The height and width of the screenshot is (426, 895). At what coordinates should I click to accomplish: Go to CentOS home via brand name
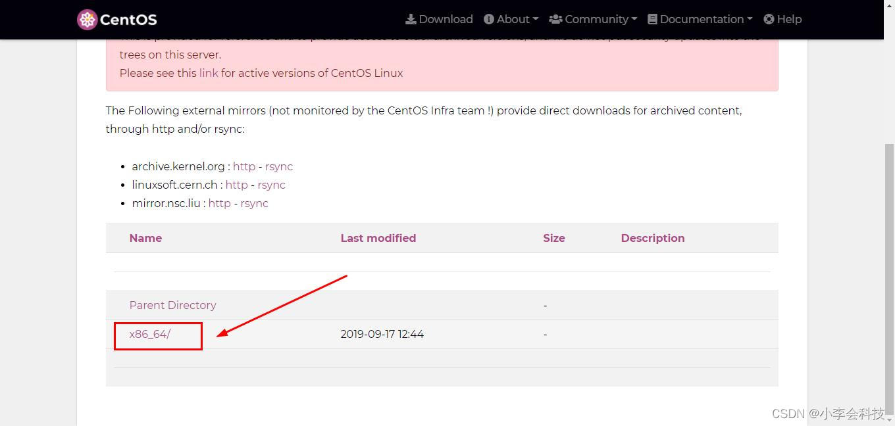128,20
